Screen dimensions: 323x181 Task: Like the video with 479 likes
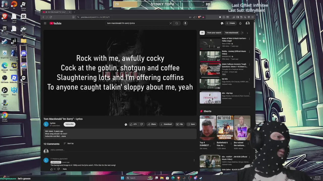[133, 124]
